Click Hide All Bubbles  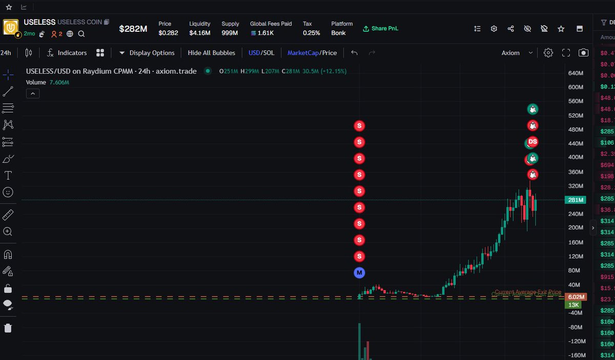pyautogui.click(x=211, y=53)
